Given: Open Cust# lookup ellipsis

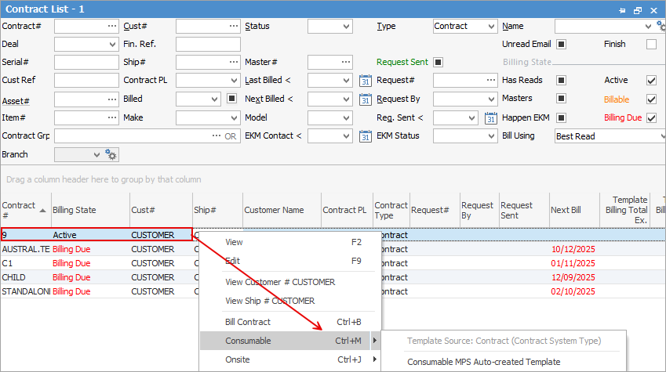Looking at the screenshot, I should point(234,27).
